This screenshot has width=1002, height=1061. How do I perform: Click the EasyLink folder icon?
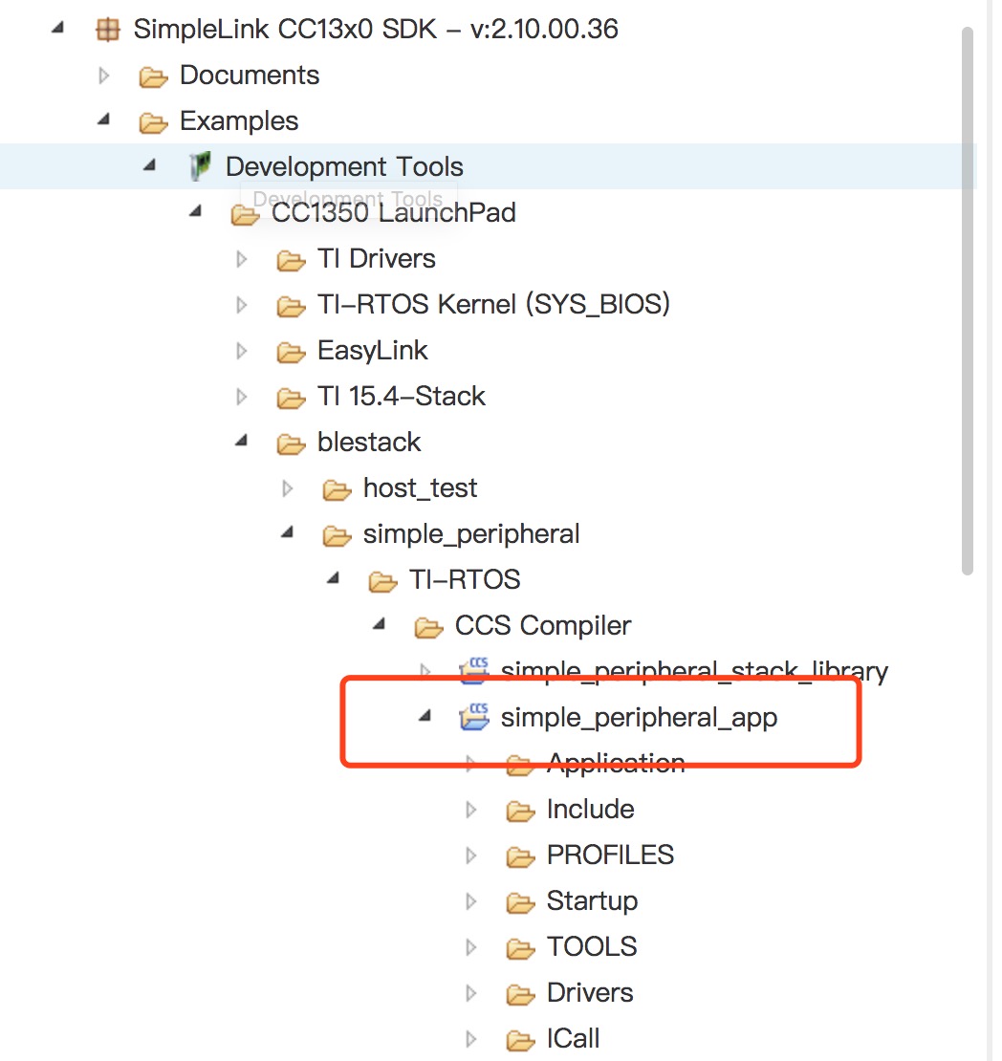(x=291, y=352)
